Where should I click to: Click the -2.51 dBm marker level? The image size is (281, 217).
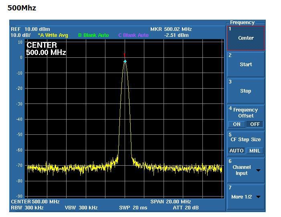176,35
